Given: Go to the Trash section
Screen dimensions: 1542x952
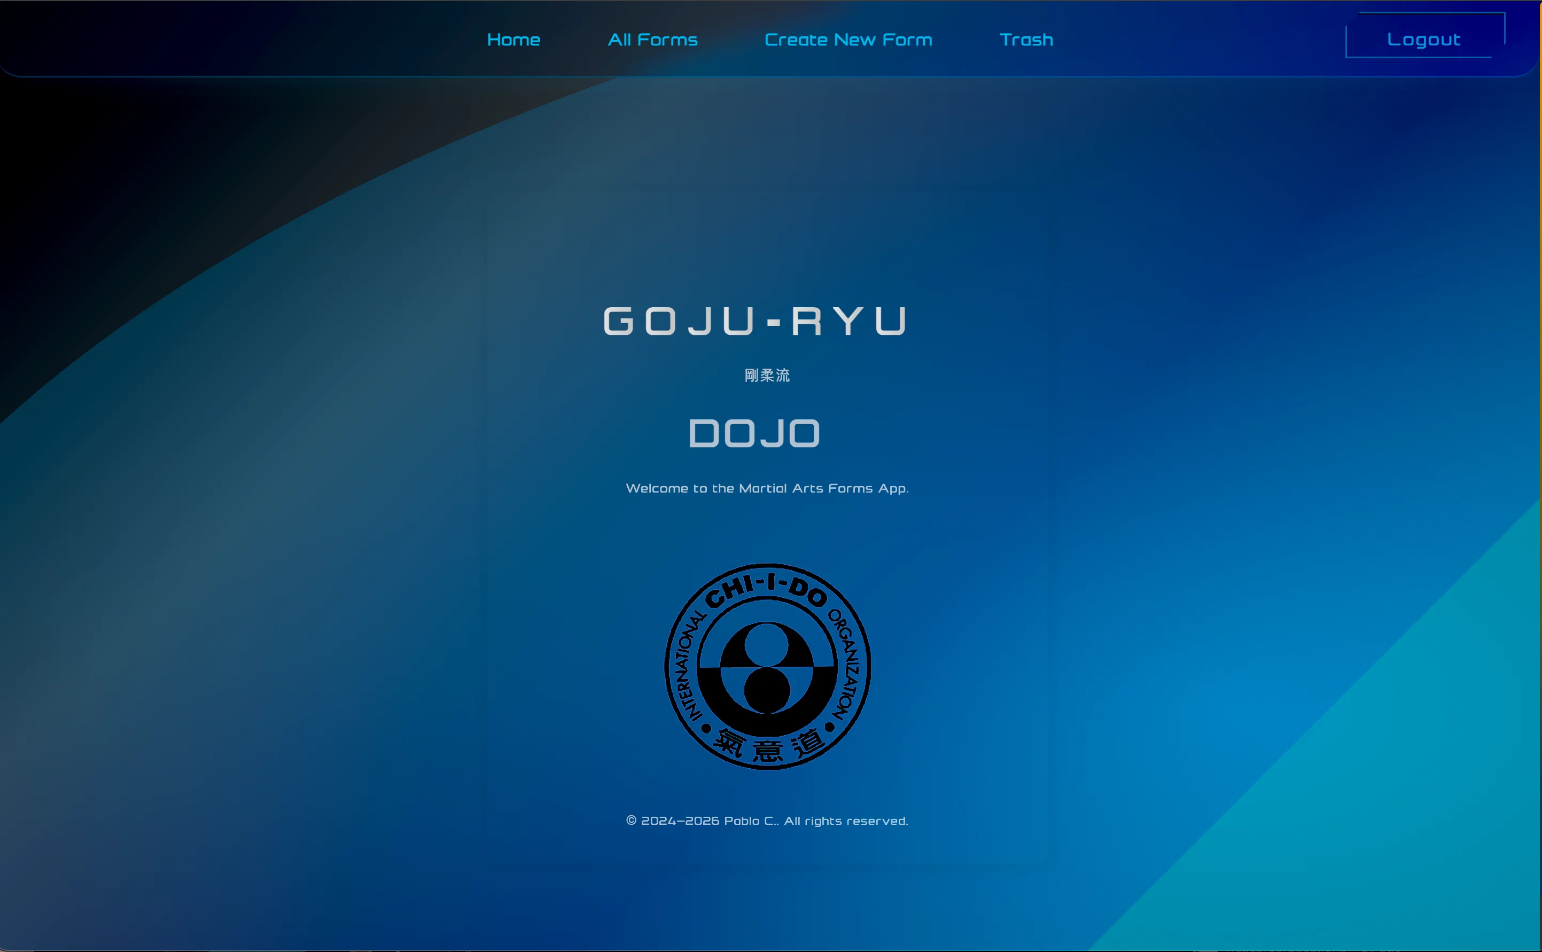Looking at the screenshot, I should [x=1026, y=40].
